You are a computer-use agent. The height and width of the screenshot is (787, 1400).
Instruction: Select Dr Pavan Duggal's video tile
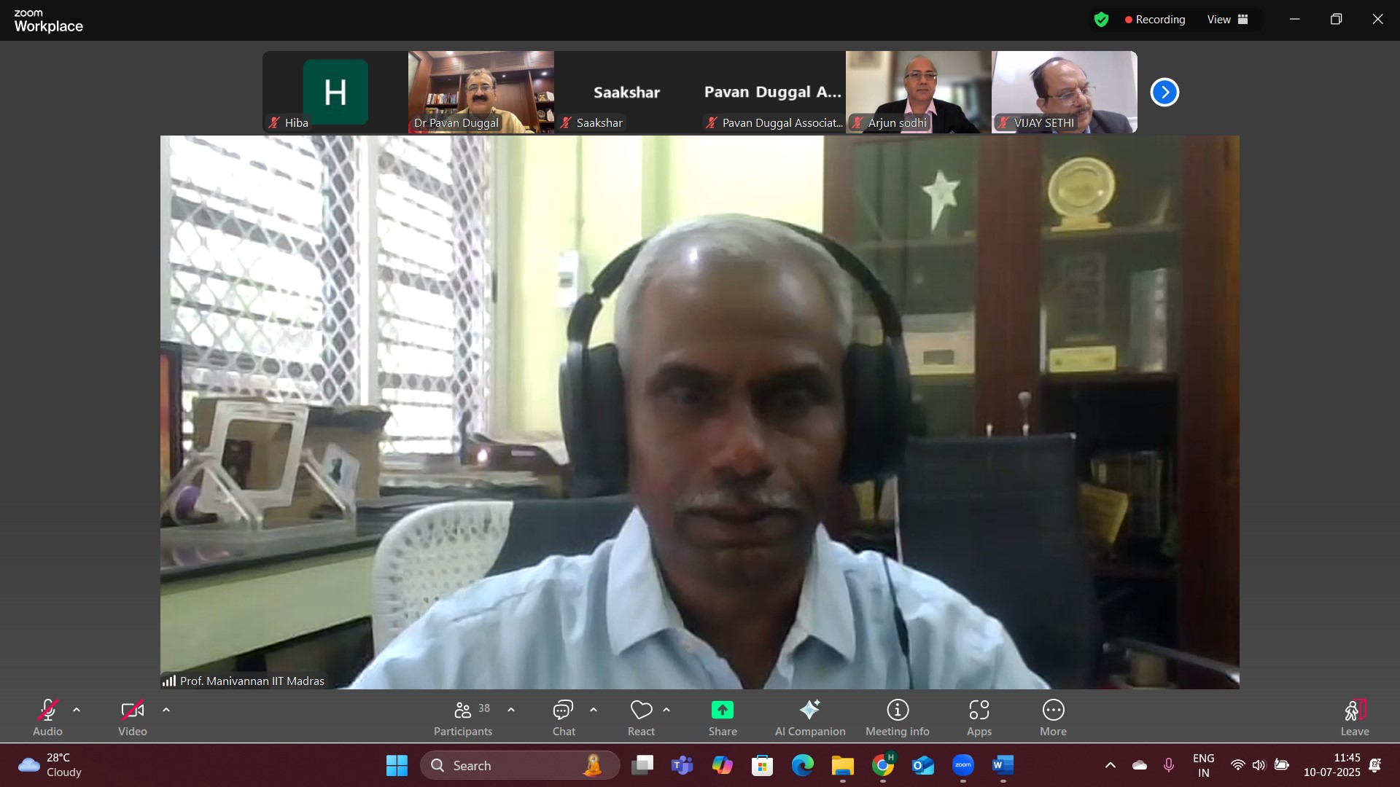pyautogui.click(x=481, y=92)
